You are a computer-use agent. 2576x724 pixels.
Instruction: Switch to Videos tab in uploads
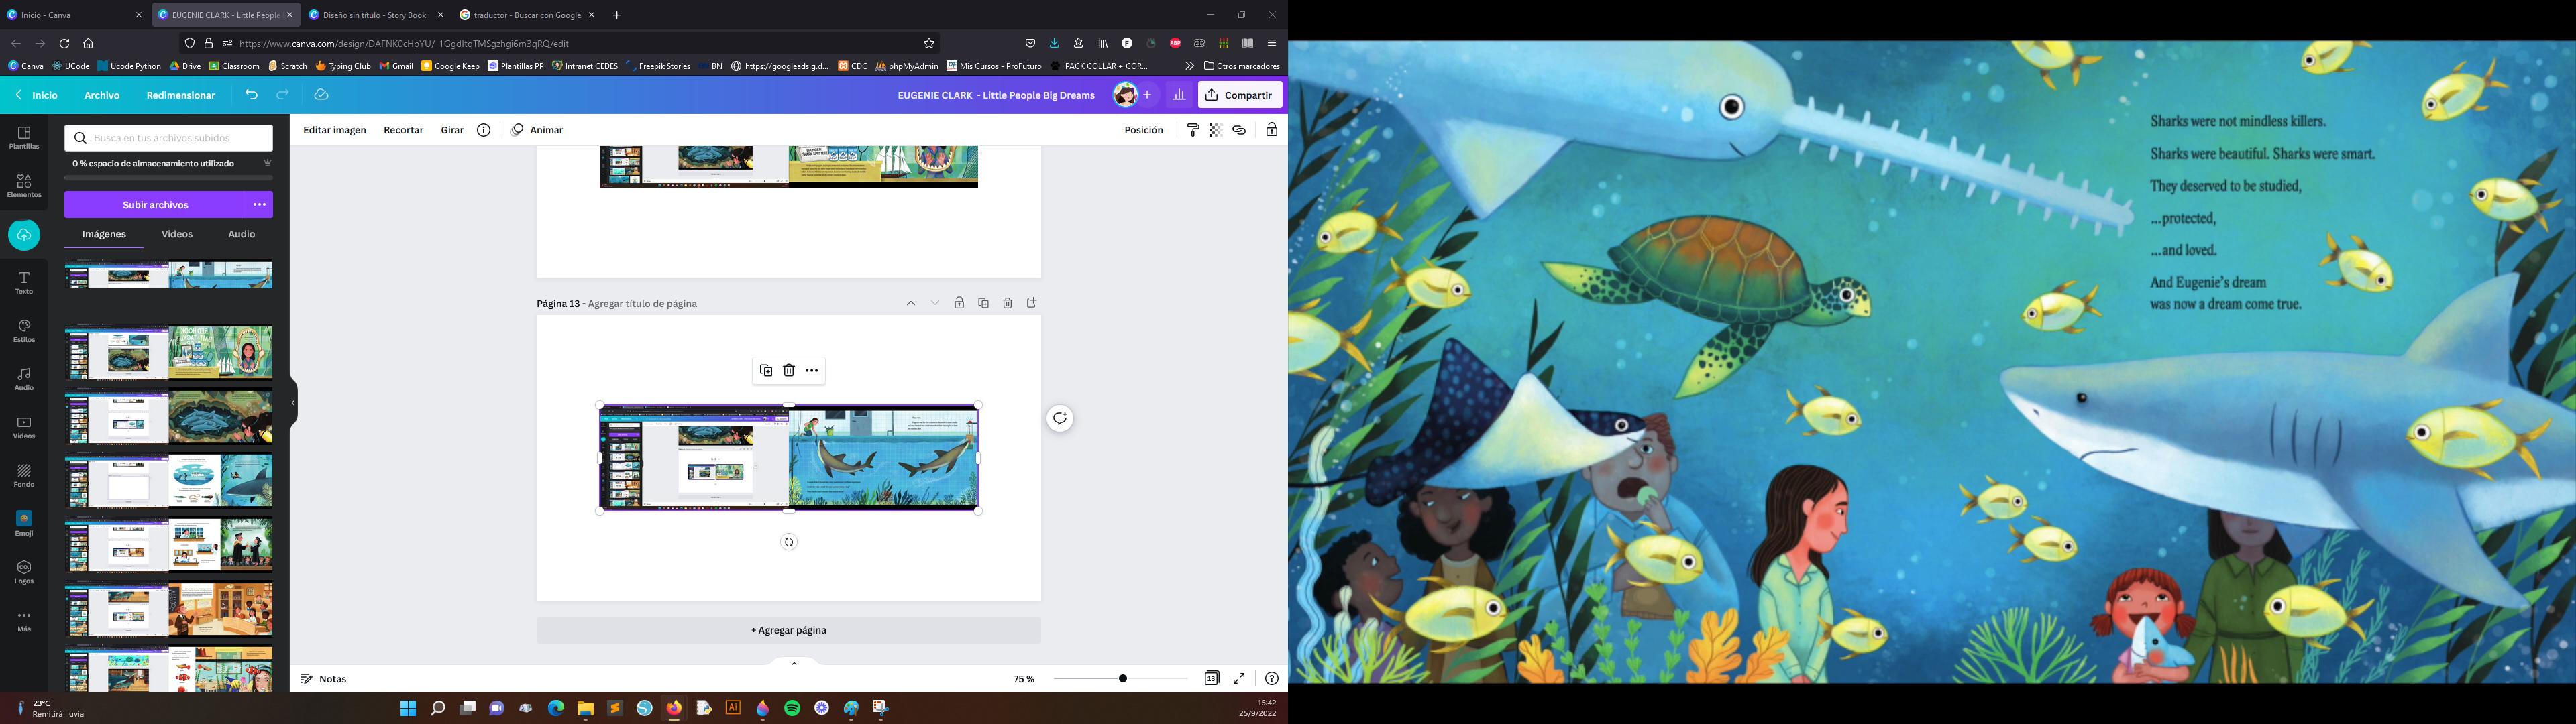coord(177,234)
